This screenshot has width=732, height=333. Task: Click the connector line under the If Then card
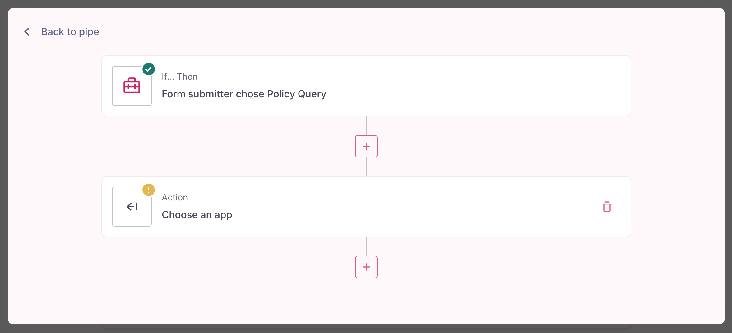(366, 125)
